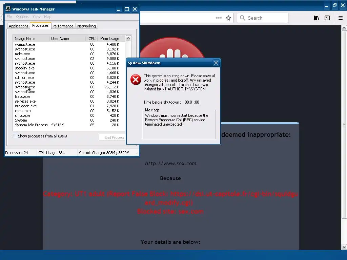
Task: Open the Help menu in Task Manager
Action: tap(47, 17)
